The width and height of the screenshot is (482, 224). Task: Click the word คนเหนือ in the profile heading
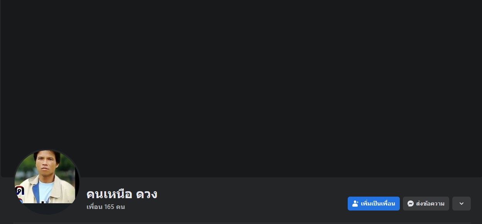109,194
